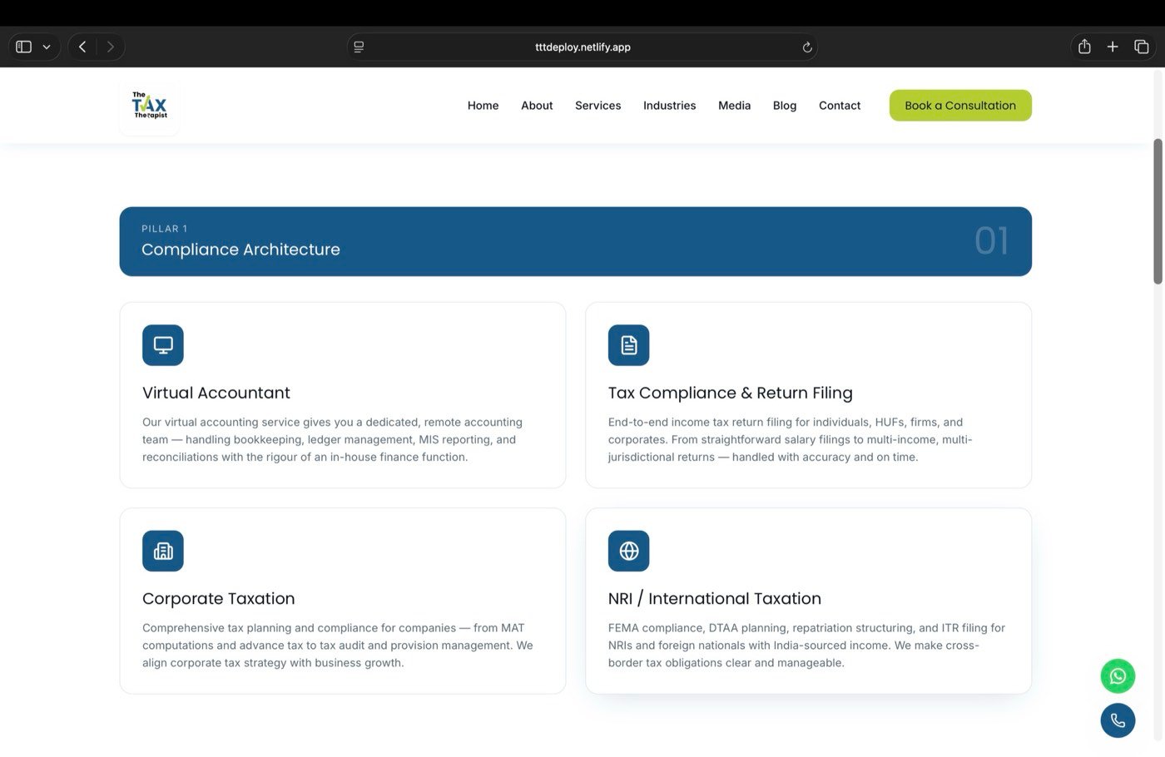Reload the page with the refresh icon

[806, 47]
